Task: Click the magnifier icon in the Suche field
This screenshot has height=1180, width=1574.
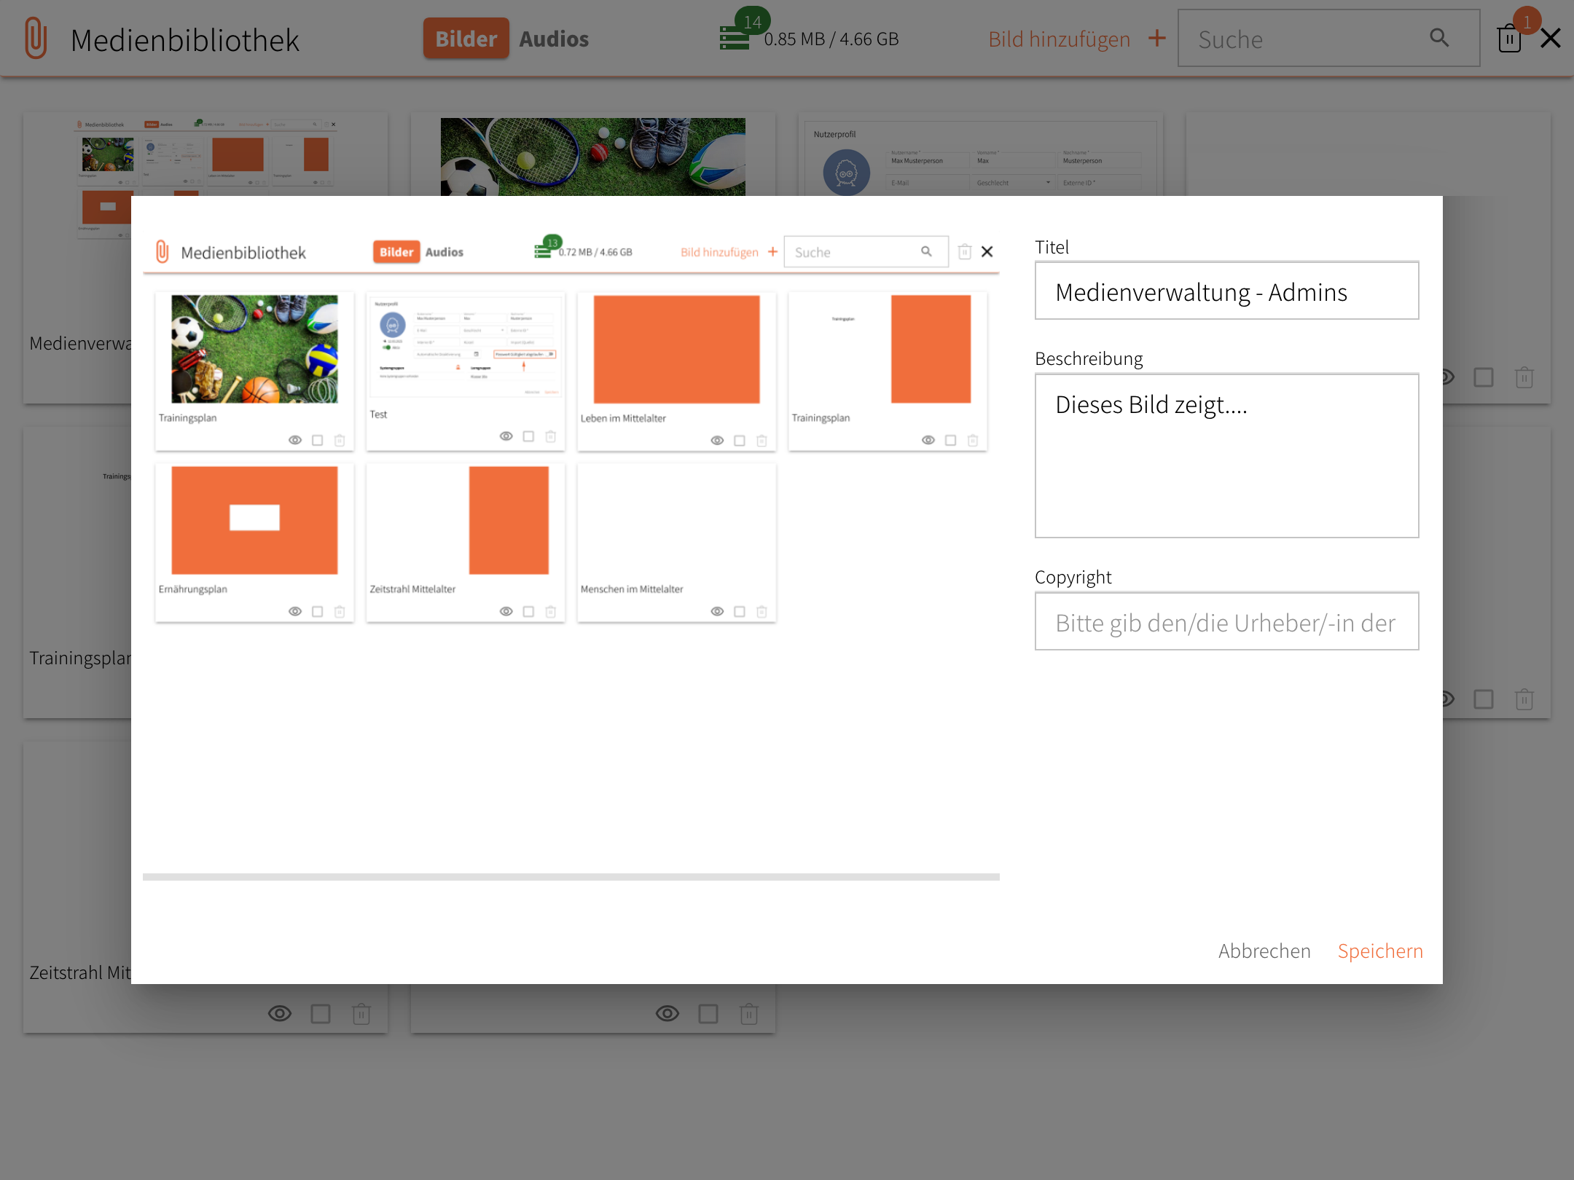Action: point(1438,38)
